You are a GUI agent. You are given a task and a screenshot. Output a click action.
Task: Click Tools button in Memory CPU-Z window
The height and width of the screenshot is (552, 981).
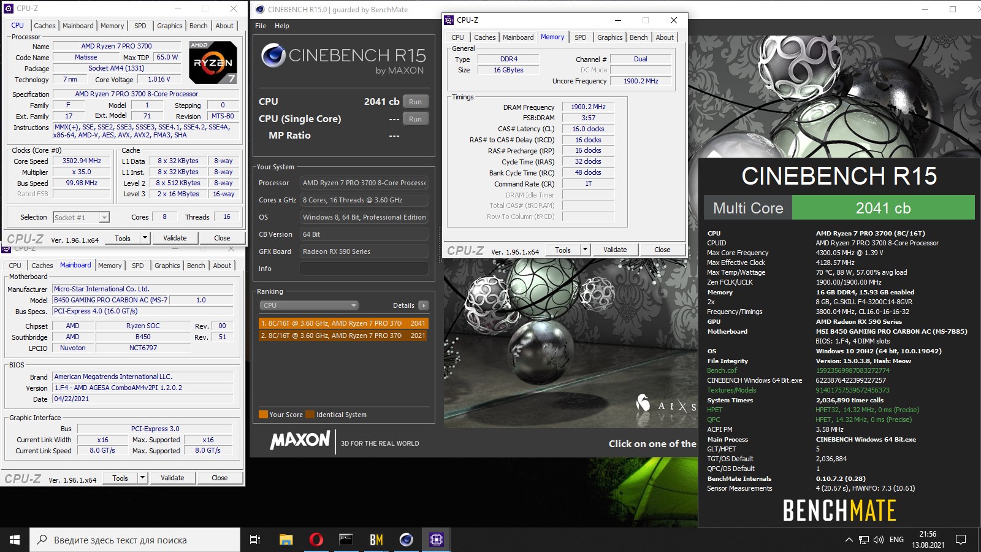click(x=563, y=250)
